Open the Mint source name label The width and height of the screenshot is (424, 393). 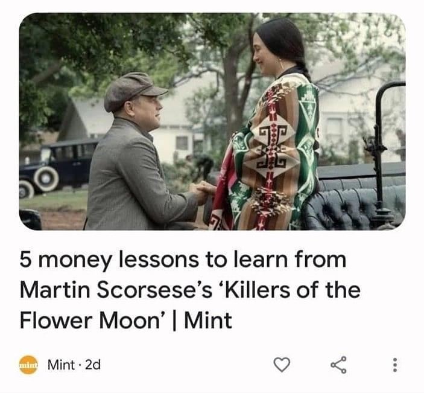pyautogui.click(x=61, y=365)
